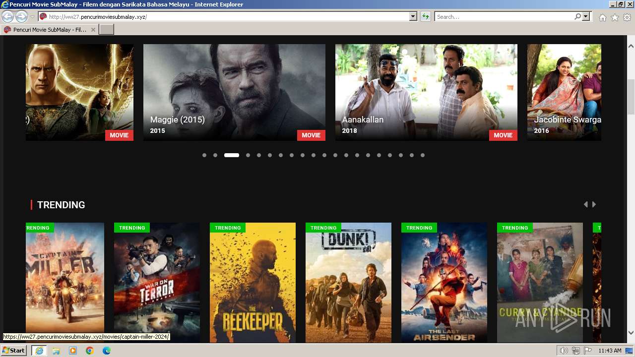The image size is (635, 357).
Task: Click the Aanakallan title text
Action: tap(363, 119)
